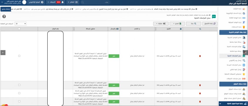Check the checkbox in the third table row
The height and width of the screenshot is (106, 248).
pyautogui.click(x=19, y=93)
